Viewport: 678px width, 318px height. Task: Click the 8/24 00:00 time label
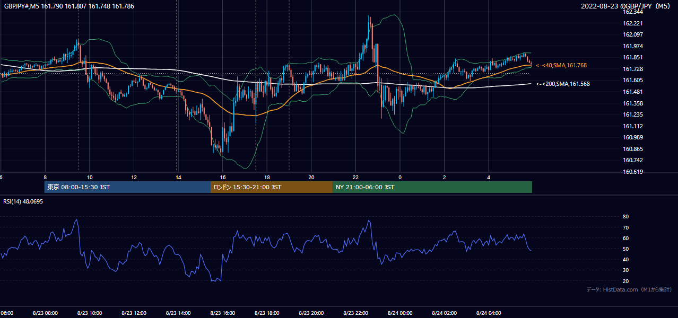[x=400, y=313]
